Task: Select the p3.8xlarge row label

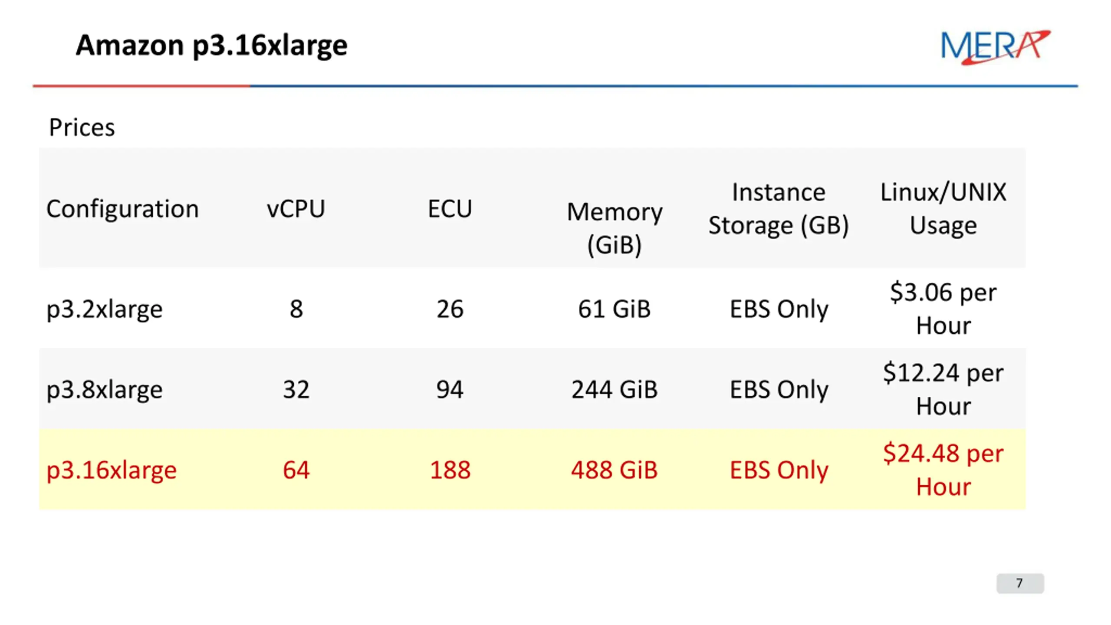Action: 105,390
